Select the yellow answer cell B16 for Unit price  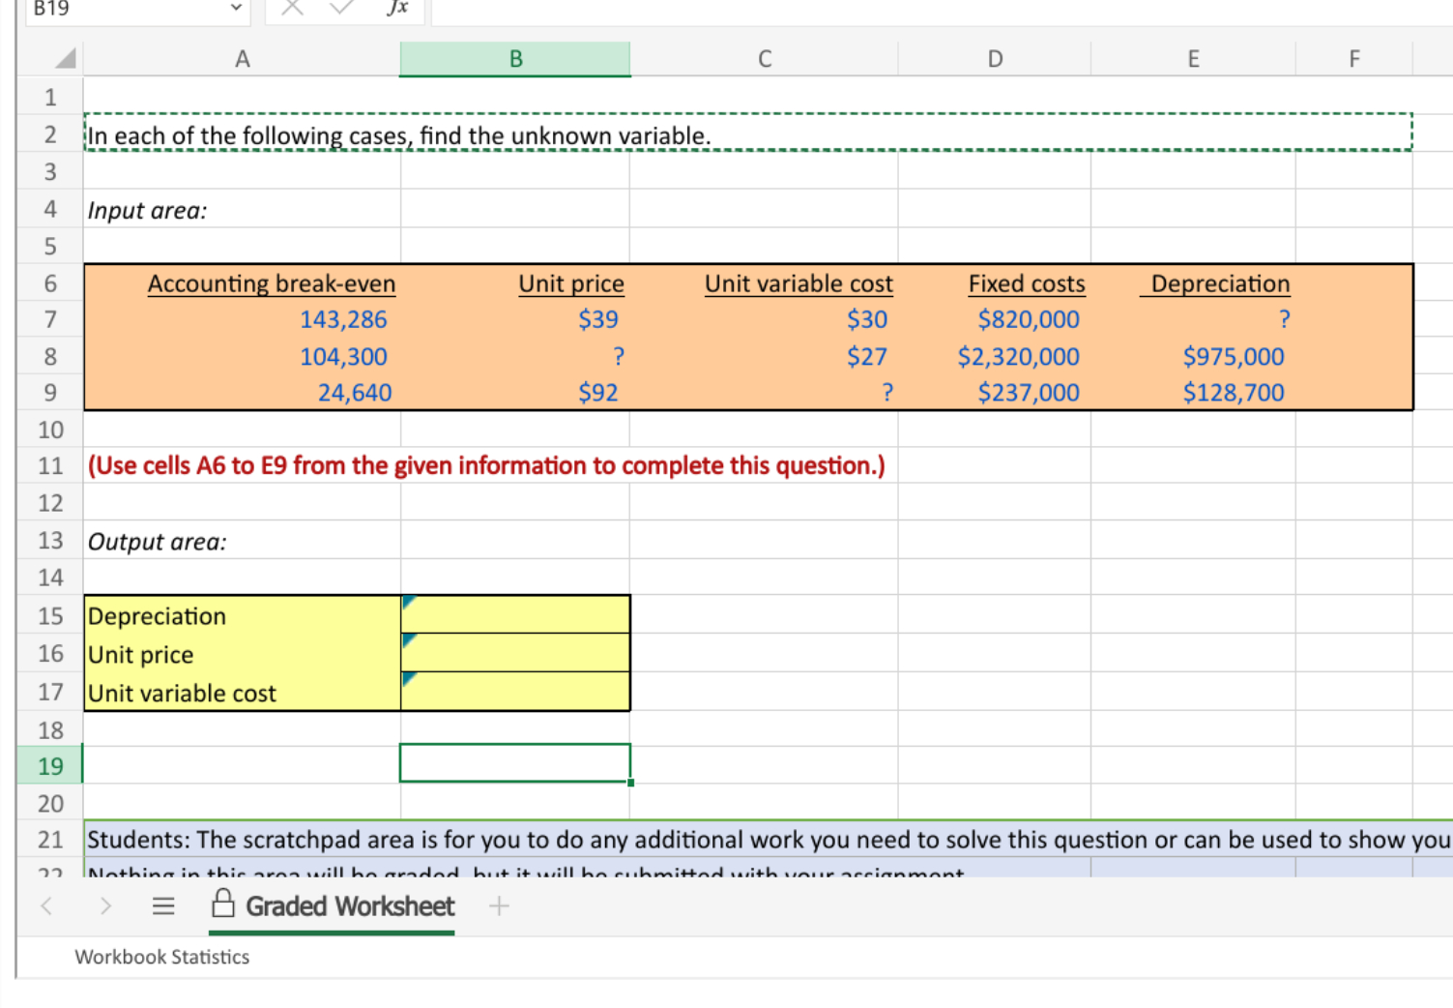click(x=515, y=654)
